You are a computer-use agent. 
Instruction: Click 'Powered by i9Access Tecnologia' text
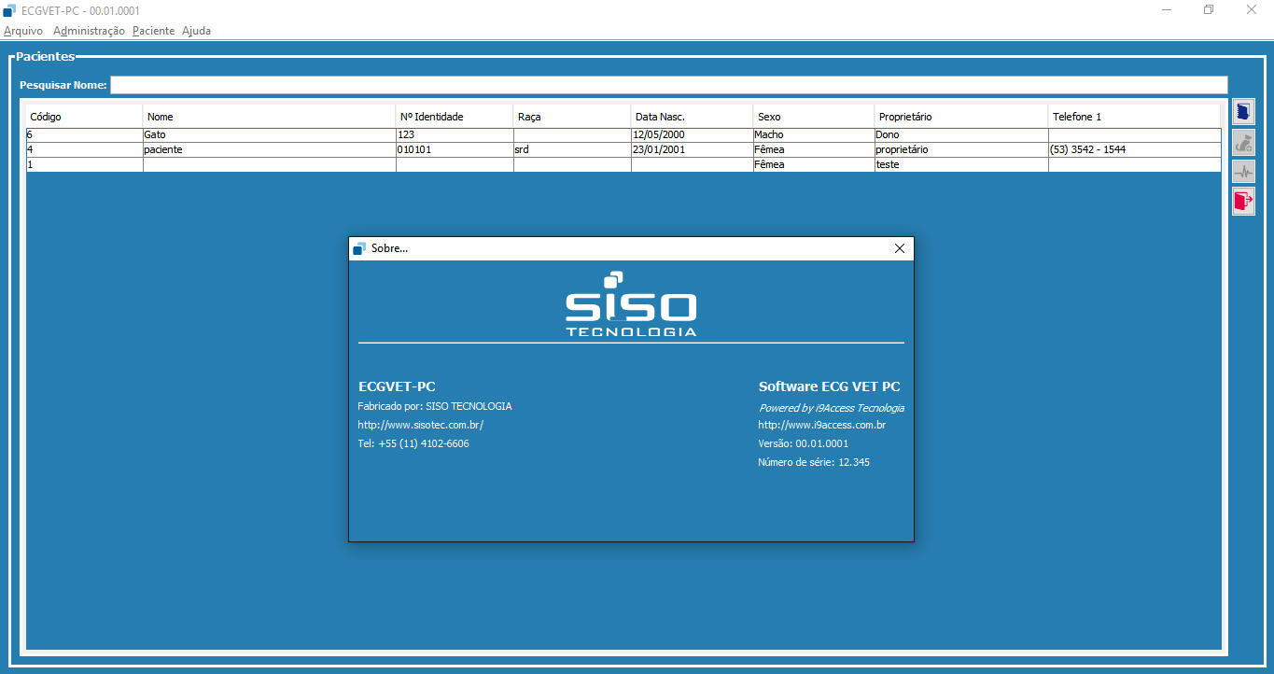coord(831,408)
